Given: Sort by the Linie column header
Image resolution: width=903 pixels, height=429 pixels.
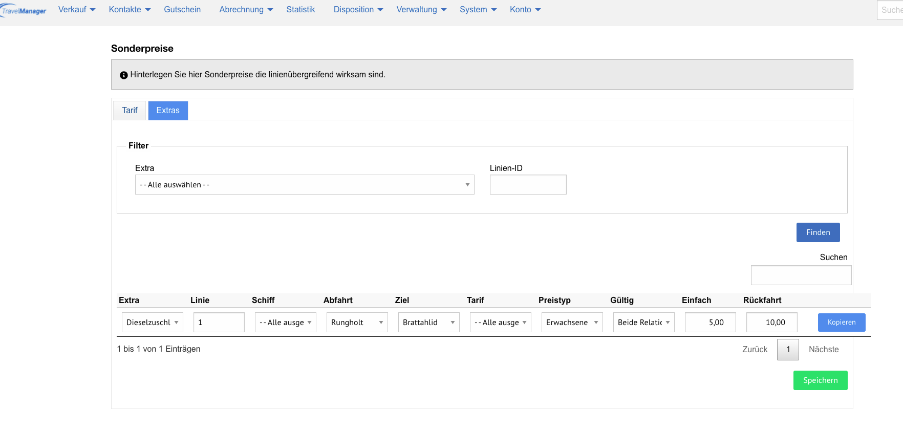Looking at the screenshot, I should (x=200, y=301).
